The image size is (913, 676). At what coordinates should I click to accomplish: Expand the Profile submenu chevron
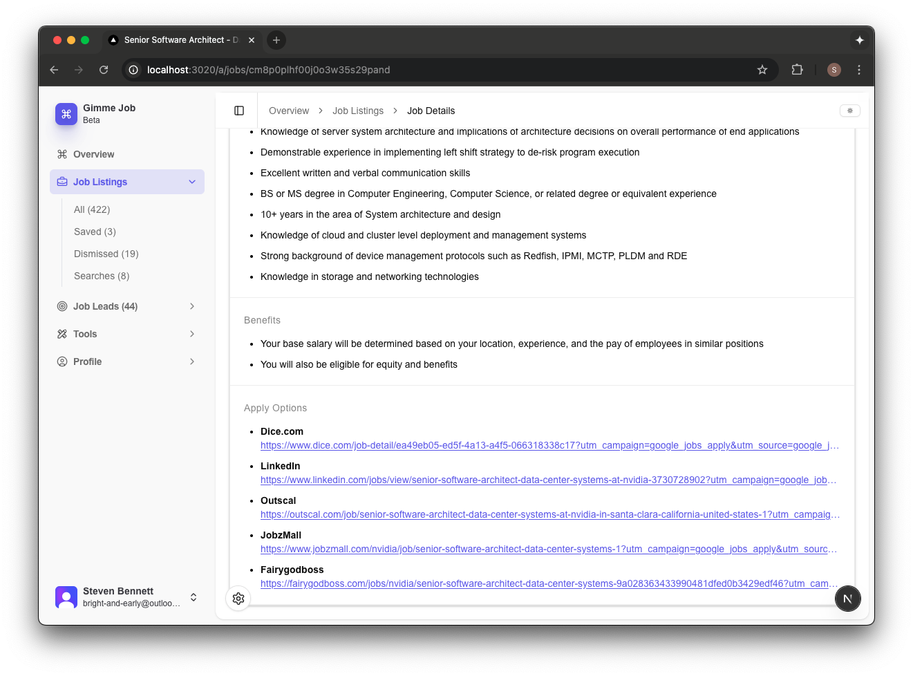(192, 362)
